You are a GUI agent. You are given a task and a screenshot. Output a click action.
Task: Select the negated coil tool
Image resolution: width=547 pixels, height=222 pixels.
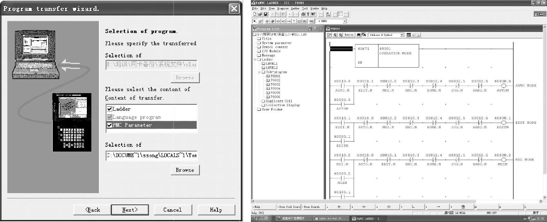click(283, 21)
